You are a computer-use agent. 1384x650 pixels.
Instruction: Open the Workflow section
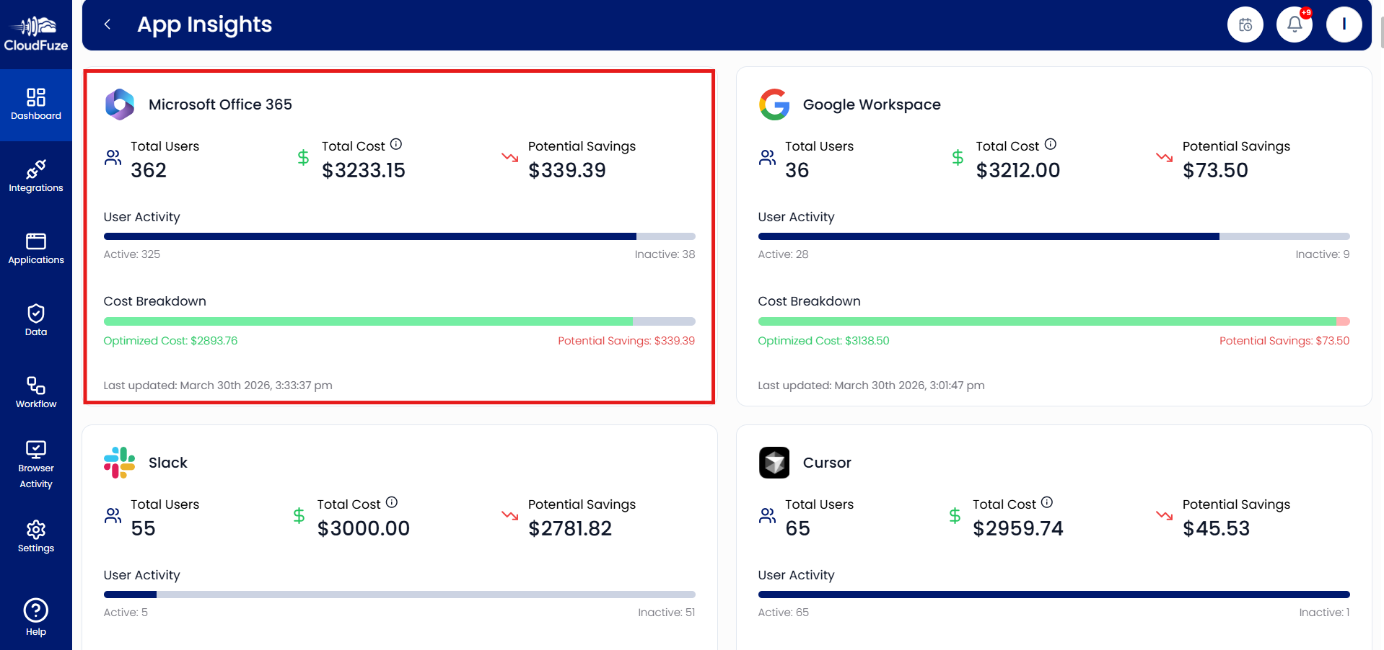(36, 390)
